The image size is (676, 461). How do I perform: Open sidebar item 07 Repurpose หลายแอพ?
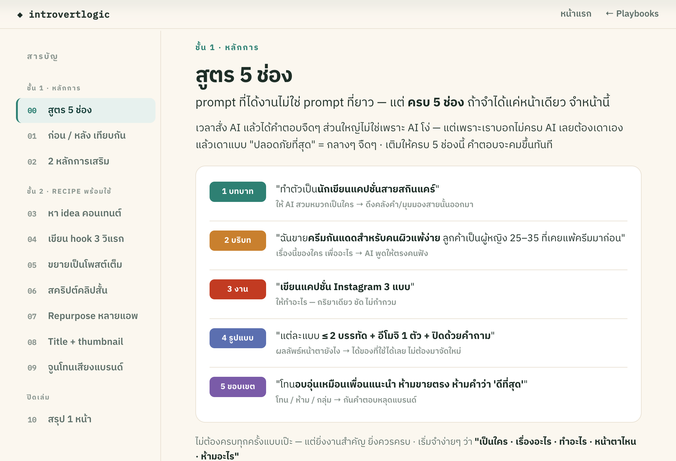tap(86, 316)
